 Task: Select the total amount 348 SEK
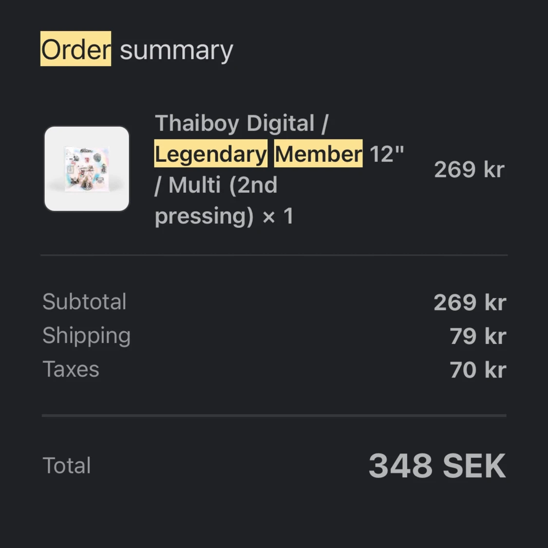tap(437, 466)
